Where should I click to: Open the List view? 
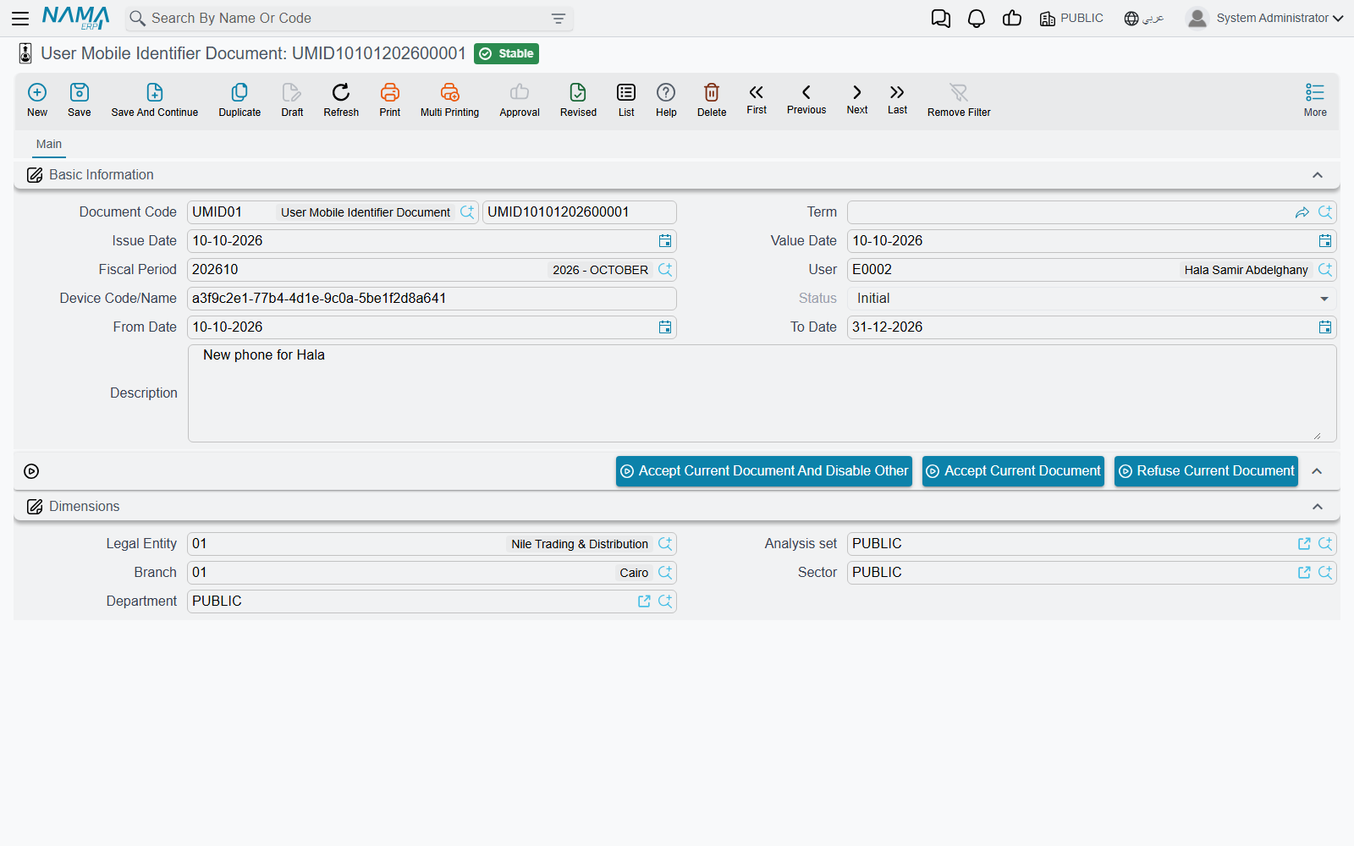click(626, 100)
